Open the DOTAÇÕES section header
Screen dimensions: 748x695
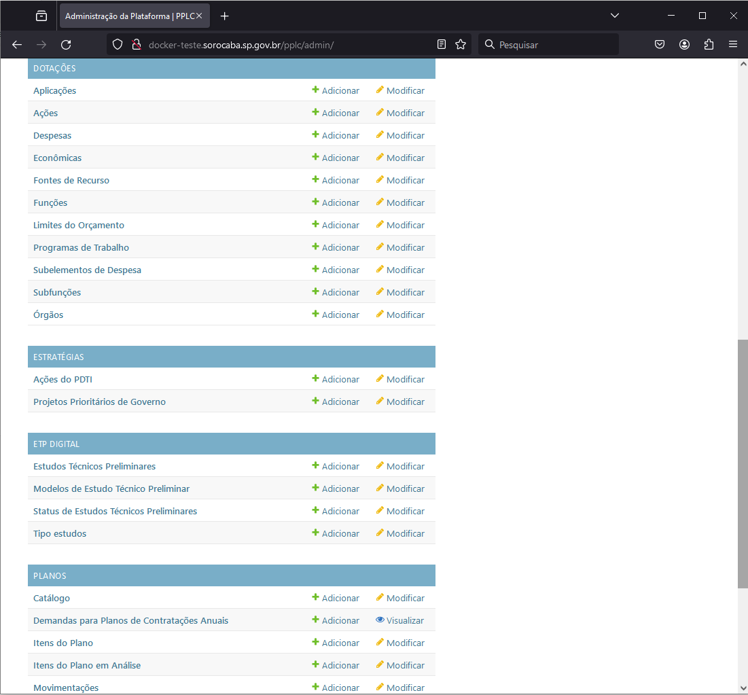point(54,69)
